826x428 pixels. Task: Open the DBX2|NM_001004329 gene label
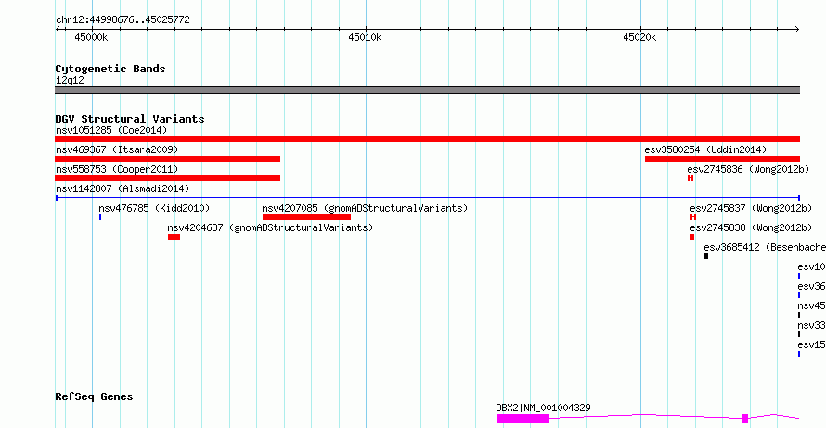point(543,408)
